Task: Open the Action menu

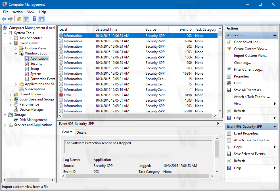Action: click(x=18, y=12)
